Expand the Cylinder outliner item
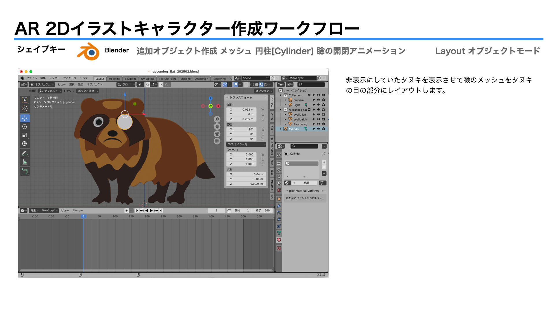555x312 pixels. pyautogui.click(x=281, y=129)
